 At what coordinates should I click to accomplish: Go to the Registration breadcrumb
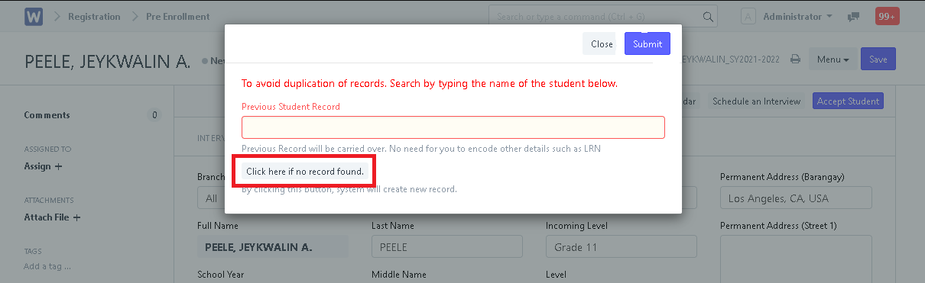pyautogui.click(x=94, y=16)
